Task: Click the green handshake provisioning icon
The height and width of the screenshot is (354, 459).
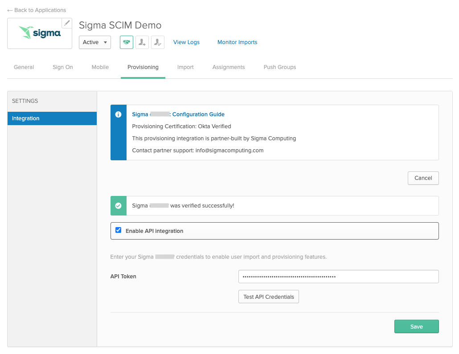Action: (127, 42)
